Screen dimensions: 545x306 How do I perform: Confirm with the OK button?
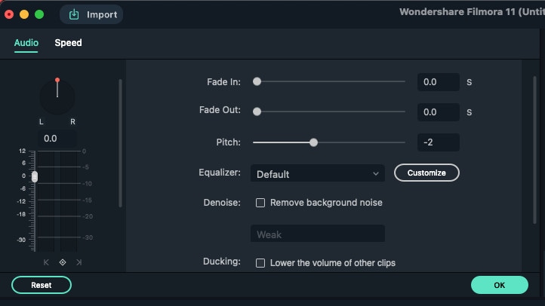499,285
